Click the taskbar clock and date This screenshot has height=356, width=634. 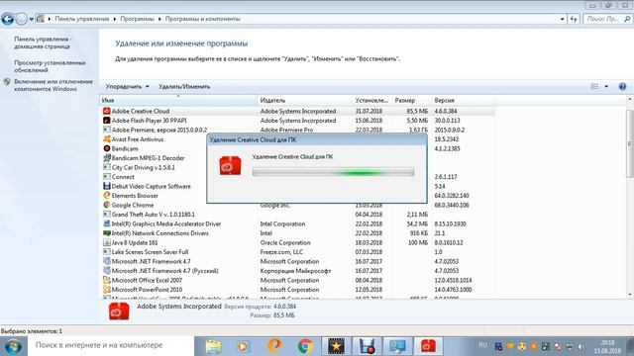pyautogui.click(x=607, y=347)
